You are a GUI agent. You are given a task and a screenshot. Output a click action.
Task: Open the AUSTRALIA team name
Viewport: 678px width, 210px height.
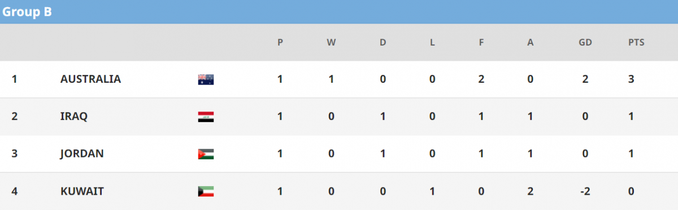[x=90, y=79]
